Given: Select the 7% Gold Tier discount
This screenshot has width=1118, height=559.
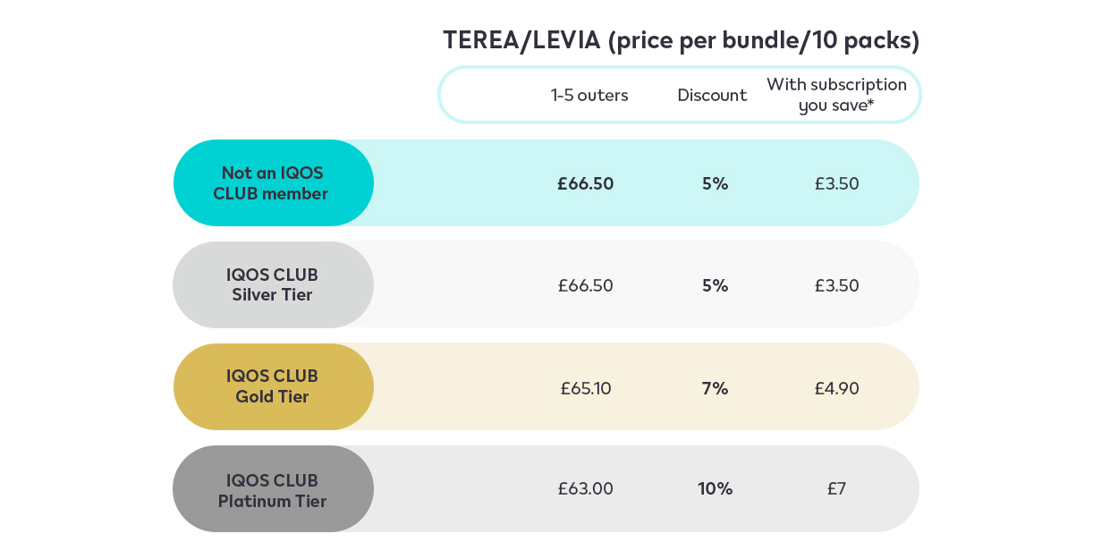Looking at the screenshot, I should 716,389.
